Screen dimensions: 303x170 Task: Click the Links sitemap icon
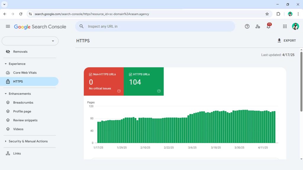pyautogui.click(x=8, y=153)
